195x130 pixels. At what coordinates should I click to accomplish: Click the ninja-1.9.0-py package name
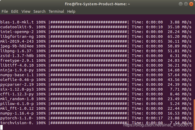pyautogui.click(x=17, y=70)
